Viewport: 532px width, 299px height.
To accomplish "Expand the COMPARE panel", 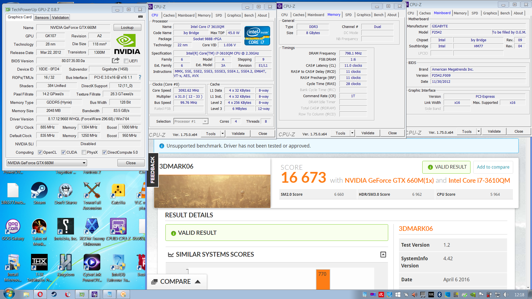I will 176,282.
